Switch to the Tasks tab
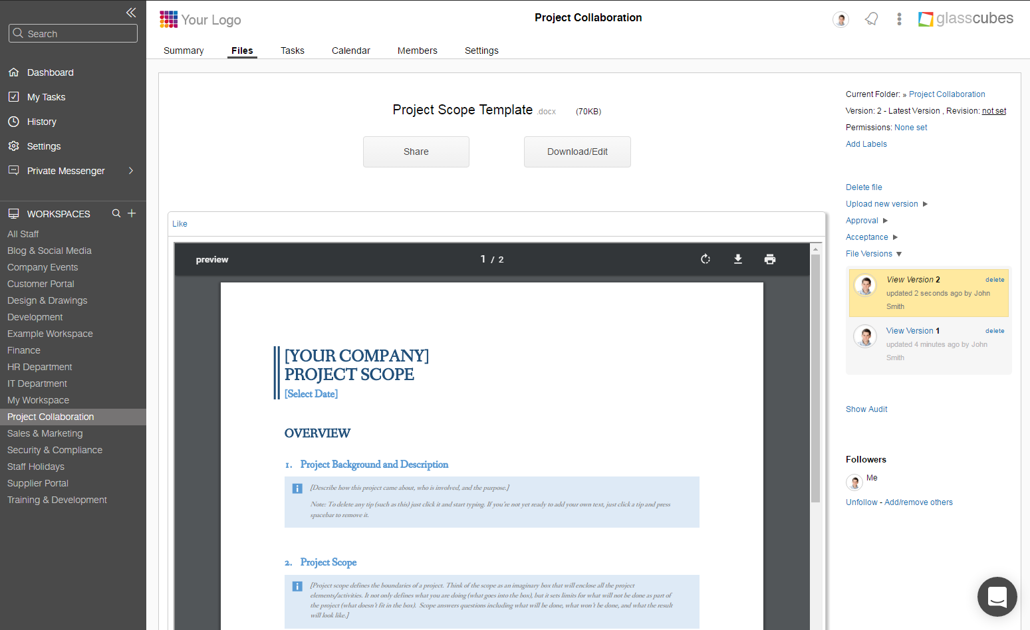 click(x=292, y=50)
